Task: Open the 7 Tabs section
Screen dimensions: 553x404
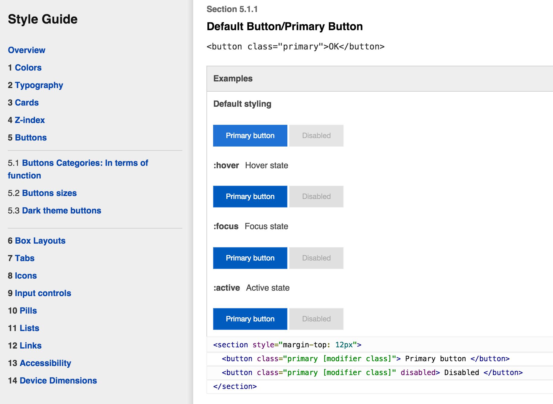Action: click(x=21, y=258)
